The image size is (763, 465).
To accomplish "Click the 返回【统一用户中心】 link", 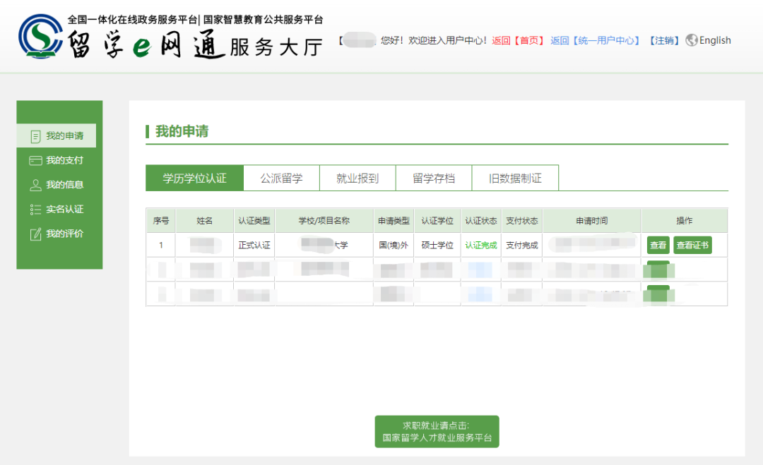I will pyautogui.click(x=596, y=40).
